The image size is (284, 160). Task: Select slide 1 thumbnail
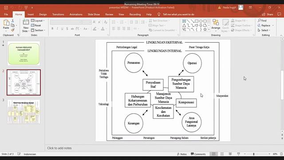(x=24, y=54)
